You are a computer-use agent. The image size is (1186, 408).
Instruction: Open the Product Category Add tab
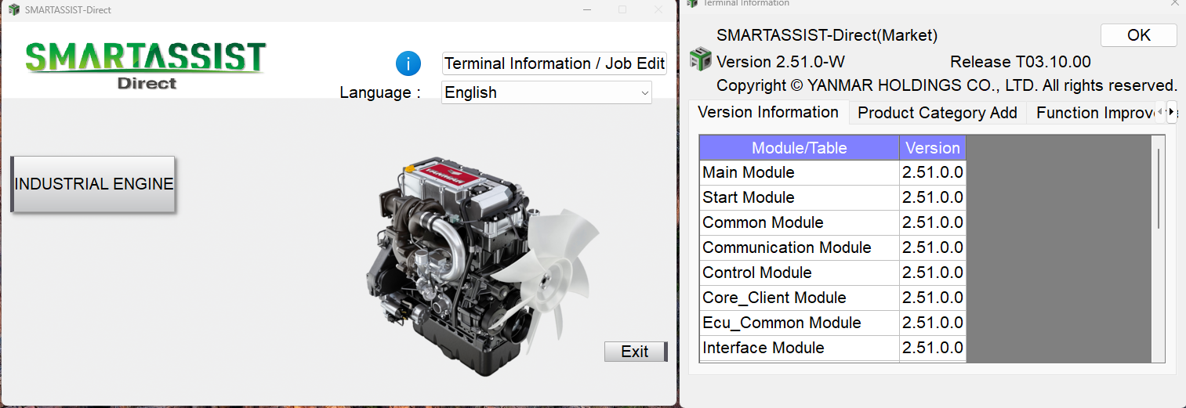(x=938, y=113)
